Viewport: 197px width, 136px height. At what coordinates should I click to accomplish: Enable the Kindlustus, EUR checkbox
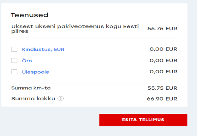pyautogui.click(x=14, y=49)
